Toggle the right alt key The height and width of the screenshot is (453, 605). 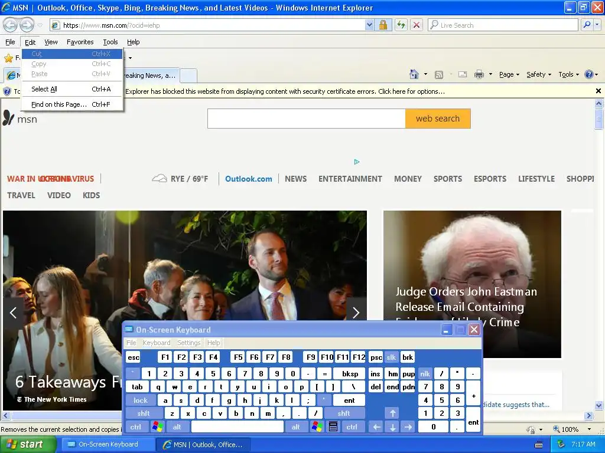point(295,427)
